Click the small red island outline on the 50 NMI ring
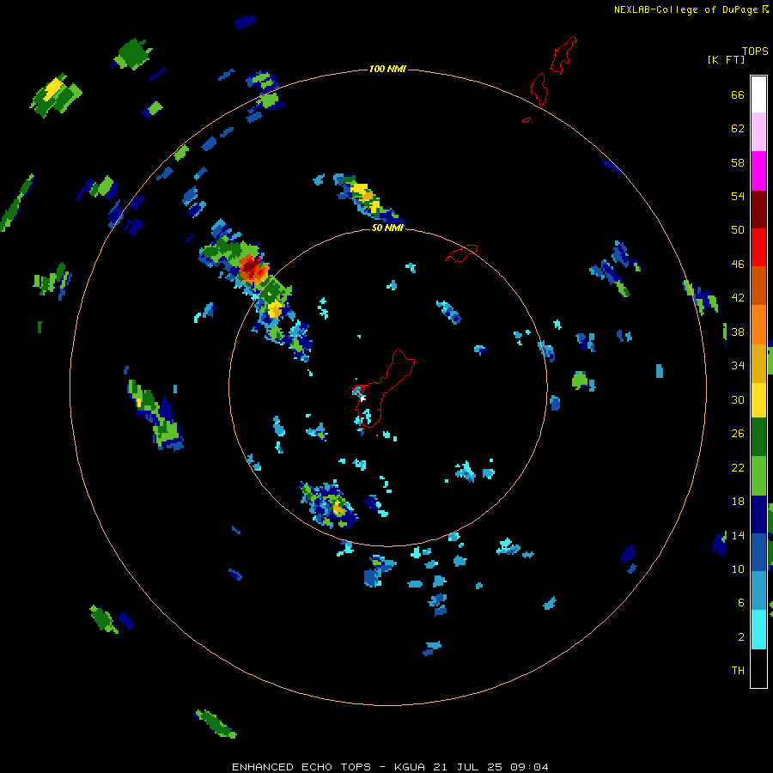 coord(461,253)
